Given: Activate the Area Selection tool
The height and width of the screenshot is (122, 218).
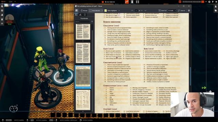Looking at the screenshot, I should tap(95, 11).
